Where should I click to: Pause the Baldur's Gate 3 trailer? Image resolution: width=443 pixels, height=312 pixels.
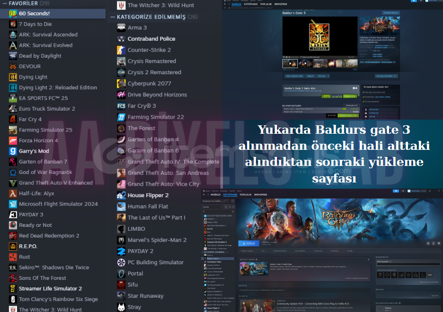point(284,57)
